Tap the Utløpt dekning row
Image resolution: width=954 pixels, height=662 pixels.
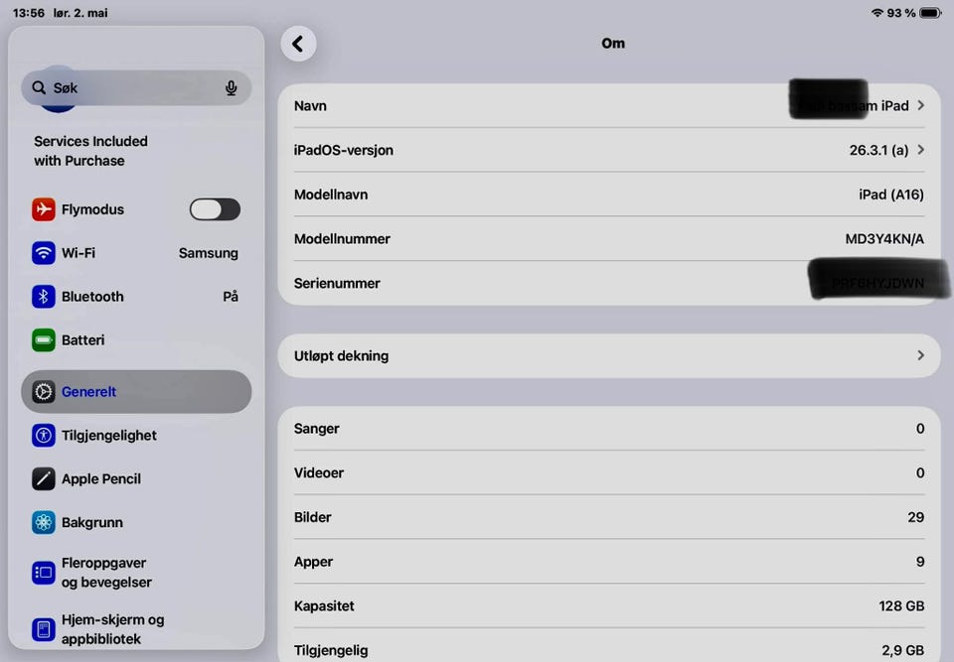click(x=609, y=355)
